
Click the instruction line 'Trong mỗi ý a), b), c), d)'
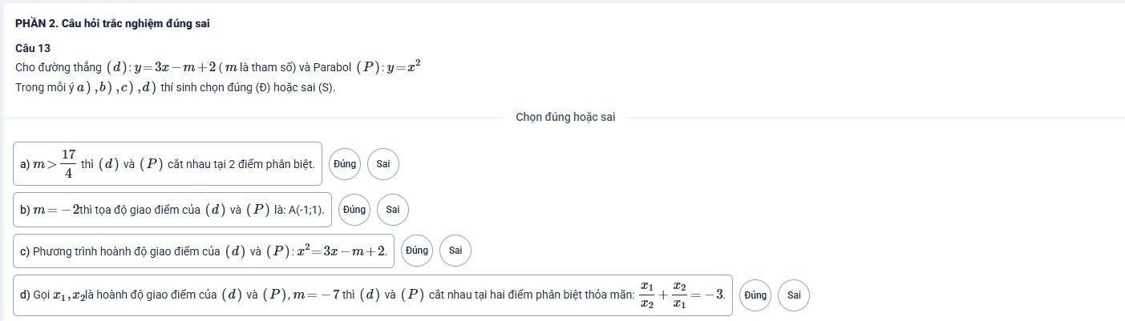coord(176,86)
